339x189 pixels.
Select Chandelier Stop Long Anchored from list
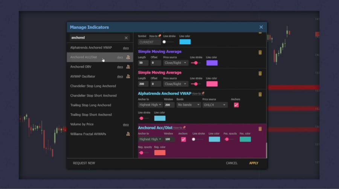pos(93,86)
